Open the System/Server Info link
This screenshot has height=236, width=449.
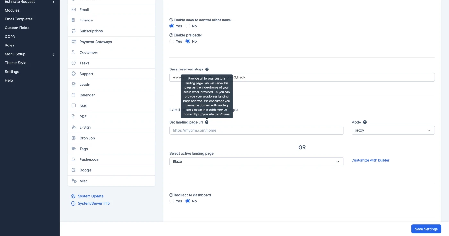94,203
